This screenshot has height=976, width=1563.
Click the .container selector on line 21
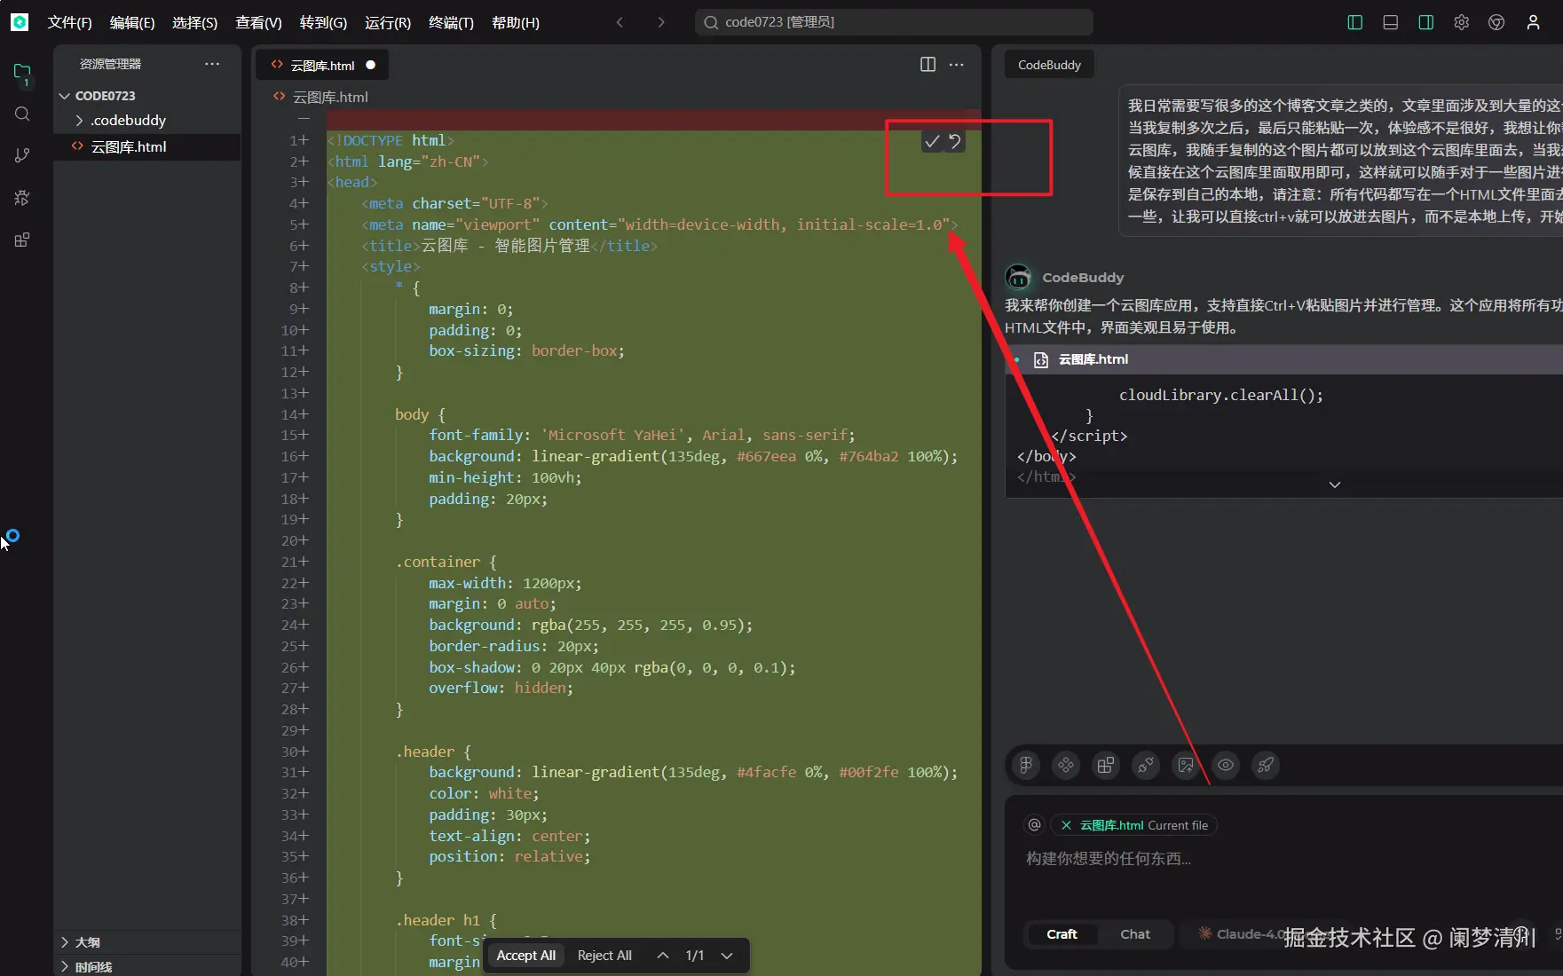pos(438,562)
